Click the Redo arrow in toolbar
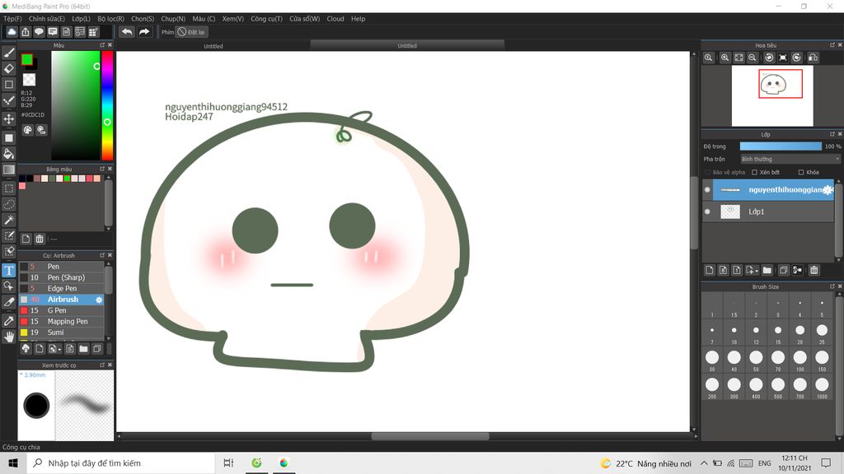 click(143, 32)
